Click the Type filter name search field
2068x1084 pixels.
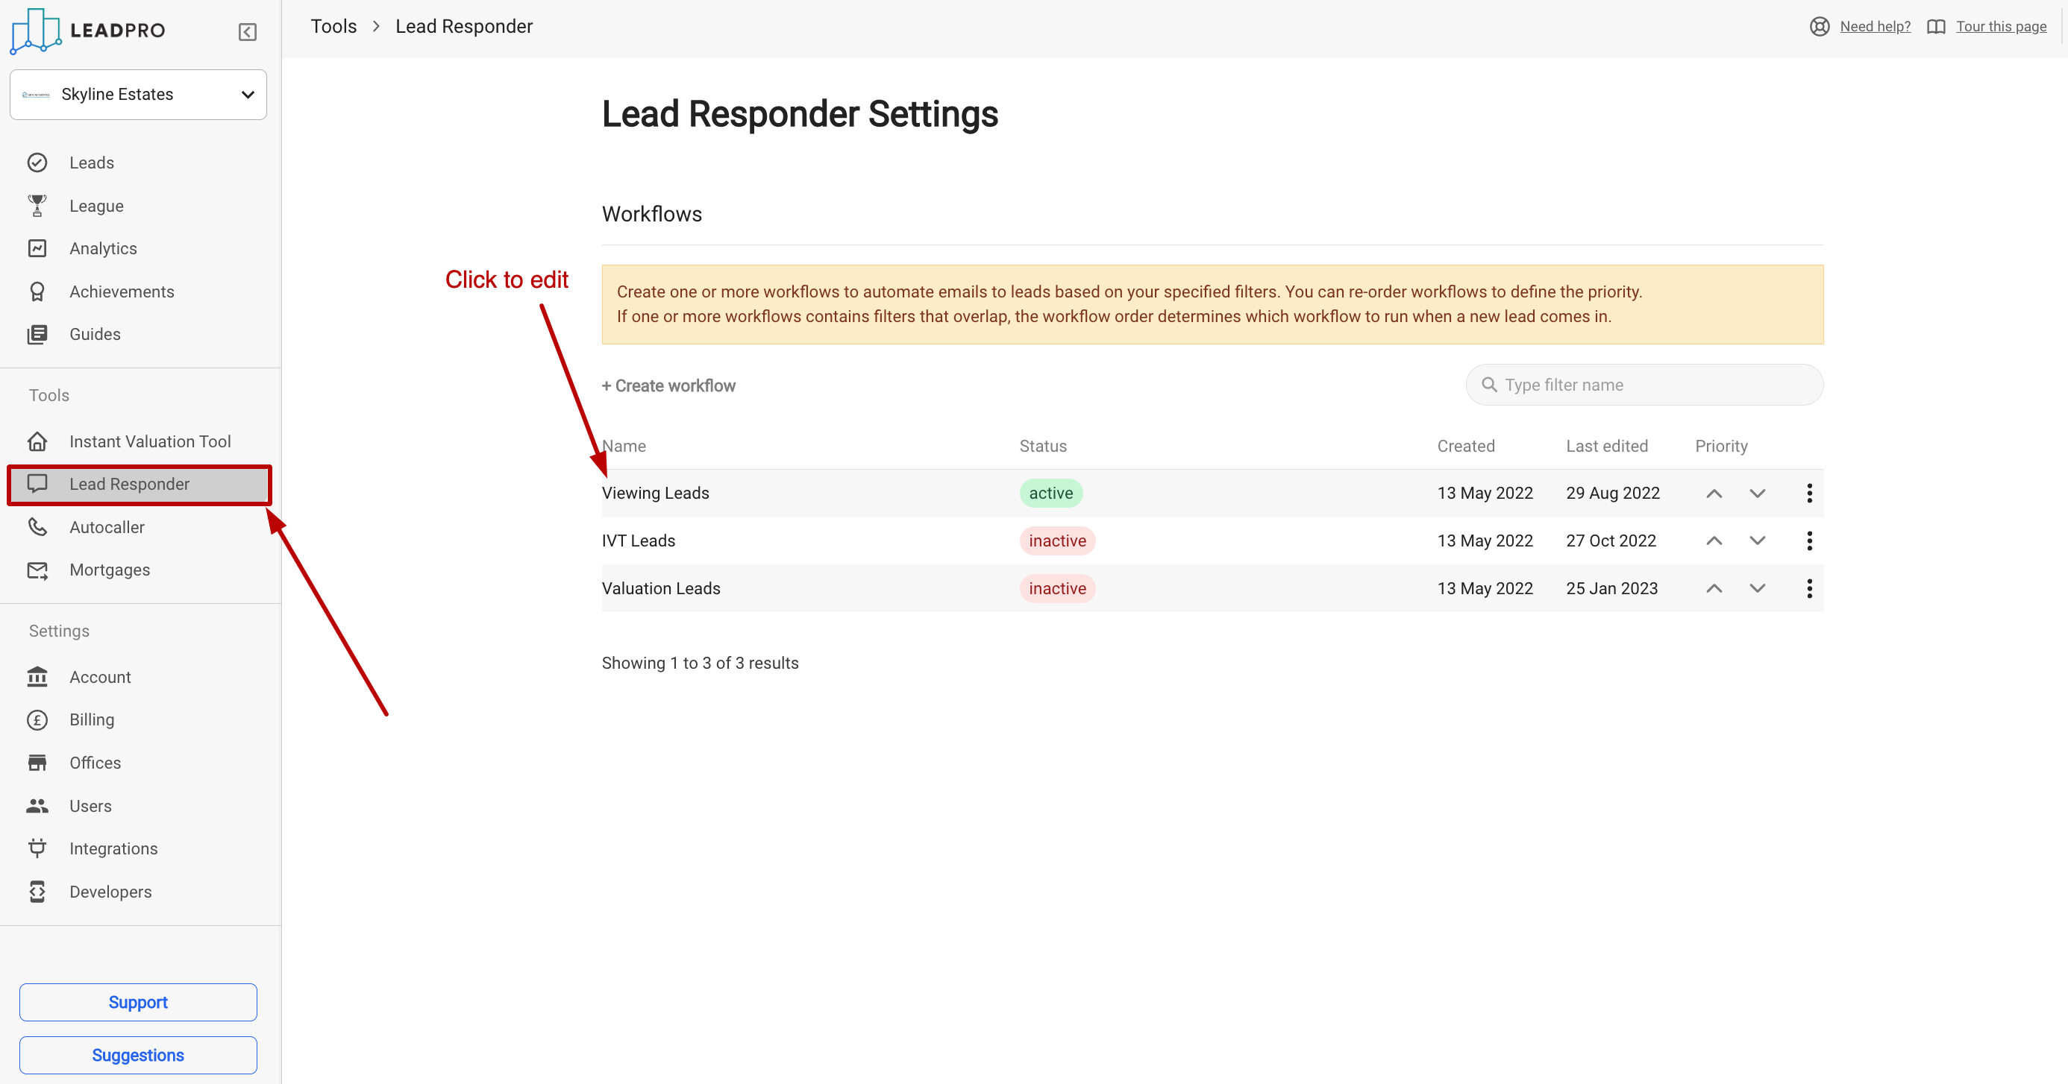pos(1654,385)
